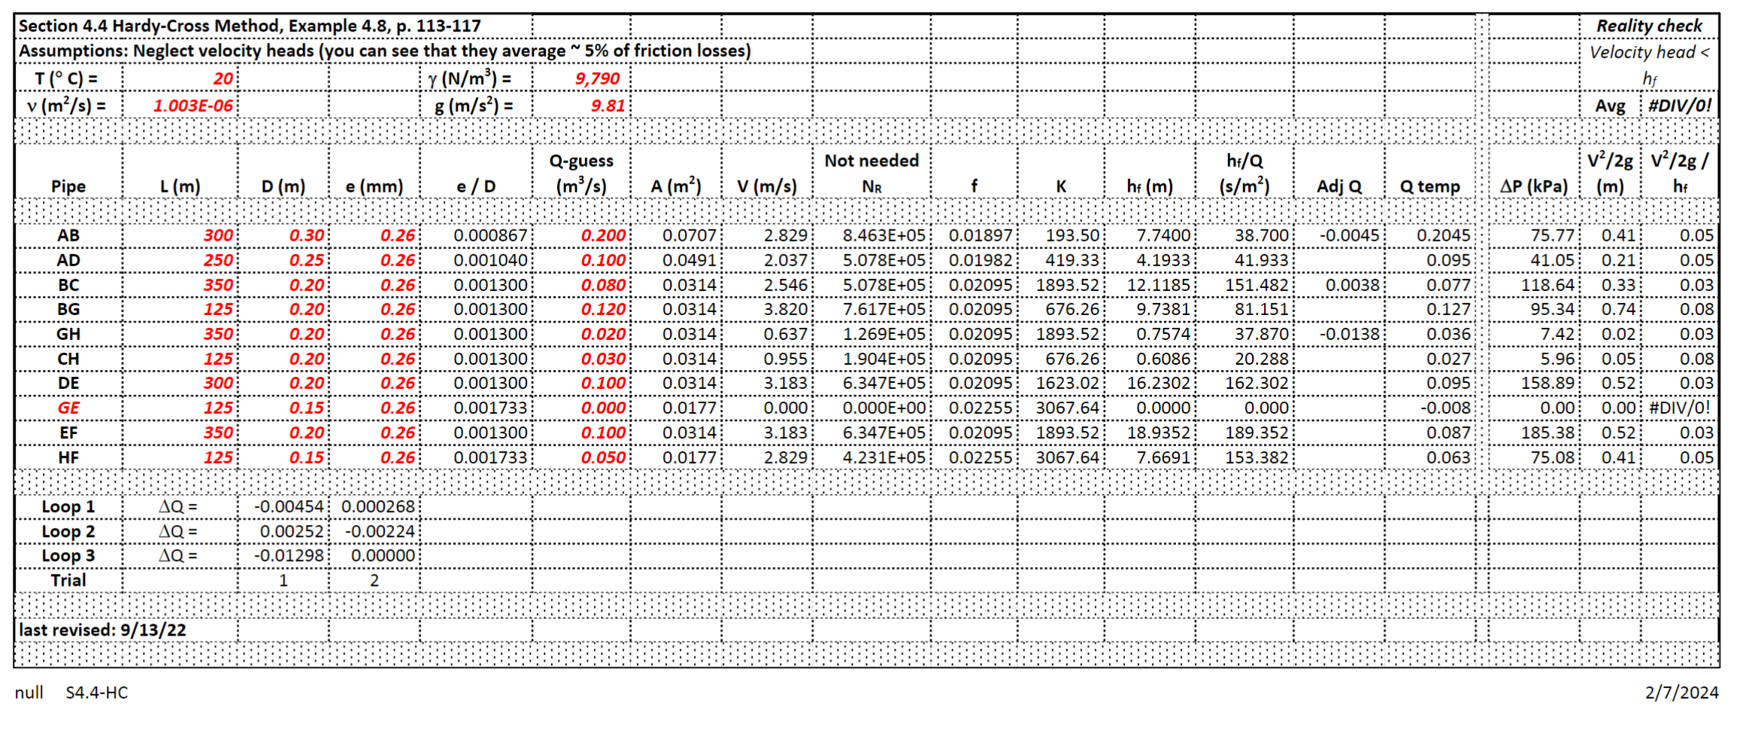The height and width of the screenshot is (731, 1749).
Task: Click the Q-guess value 0.080
Action: pos(603,285)
